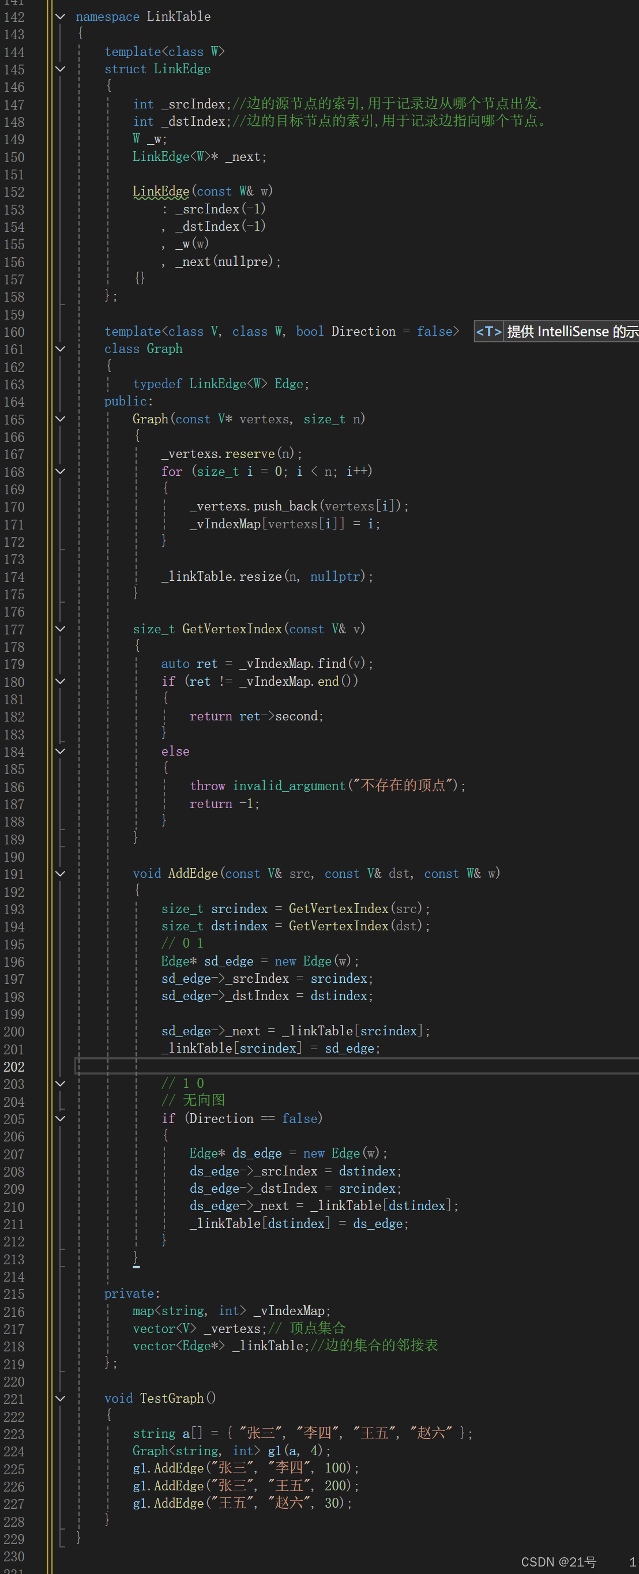This screenshot has height=1574, width=639.
Task: Click 'sd_edge->_next = _linkTable[srcindex];' line
Action: [296, 1031]
